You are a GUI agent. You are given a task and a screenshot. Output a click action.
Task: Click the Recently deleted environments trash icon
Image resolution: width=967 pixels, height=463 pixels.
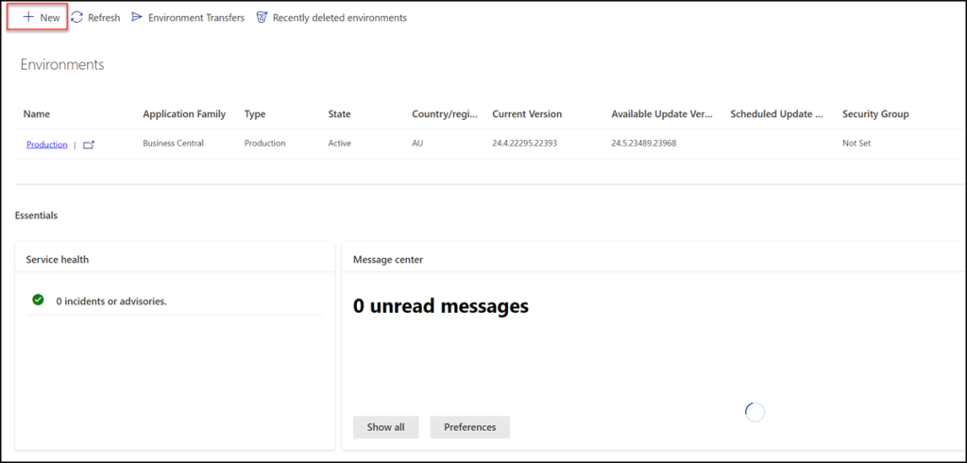[262, 17]
